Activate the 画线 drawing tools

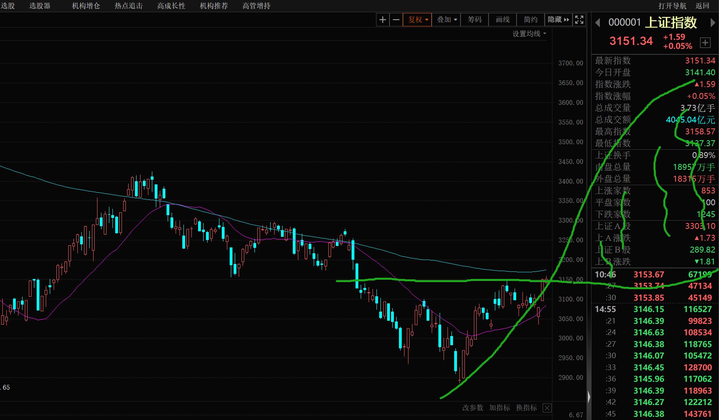pos(503,20)
